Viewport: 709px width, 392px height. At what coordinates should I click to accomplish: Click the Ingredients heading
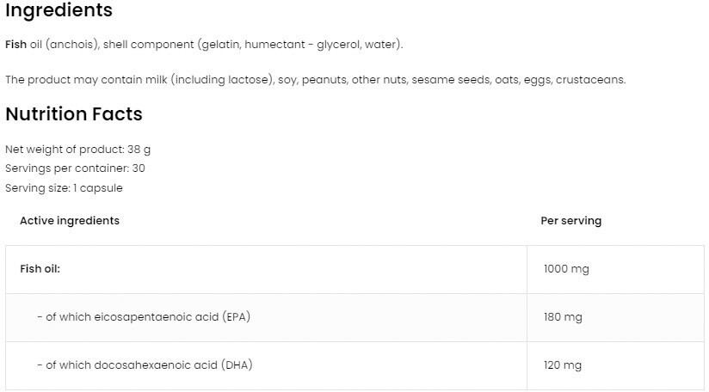point(59,10)
